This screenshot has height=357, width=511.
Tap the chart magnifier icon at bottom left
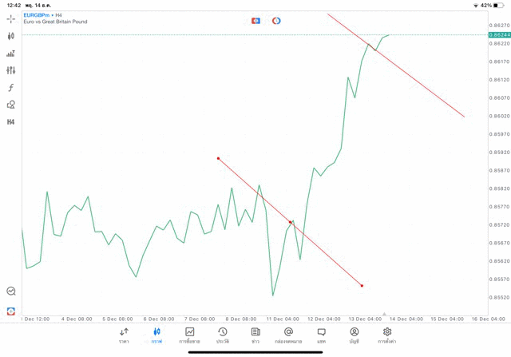[11, 292]
